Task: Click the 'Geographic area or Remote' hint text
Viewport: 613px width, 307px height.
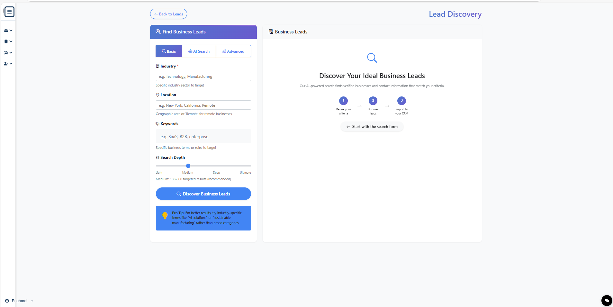Action: [194, 114]
